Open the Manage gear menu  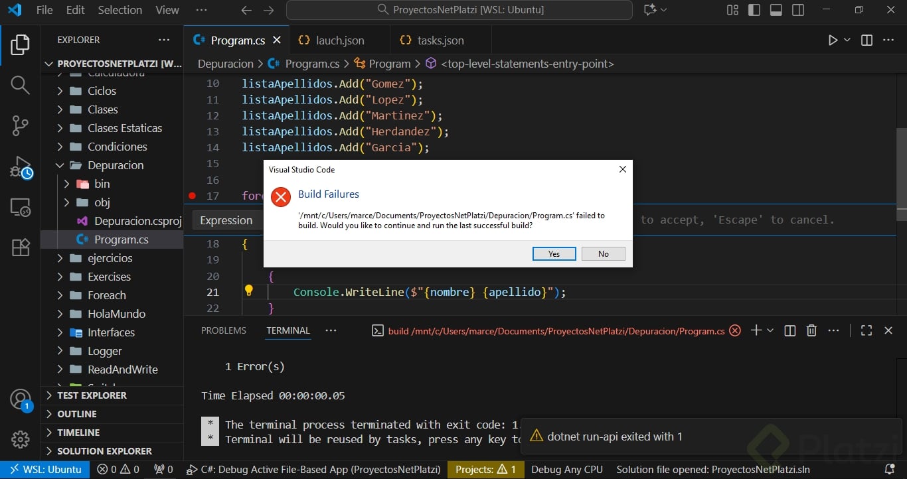(x=20, y=439)
